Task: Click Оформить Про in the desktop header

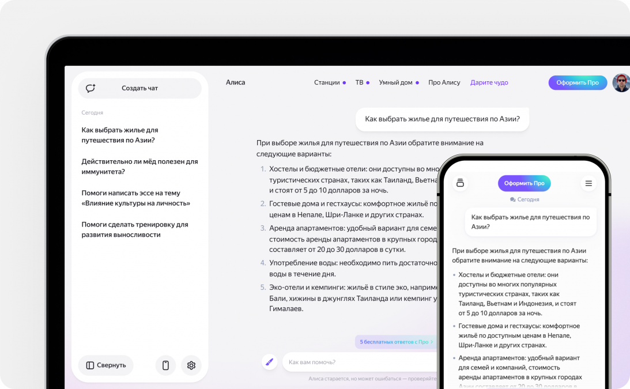Action: click(578, 83)
